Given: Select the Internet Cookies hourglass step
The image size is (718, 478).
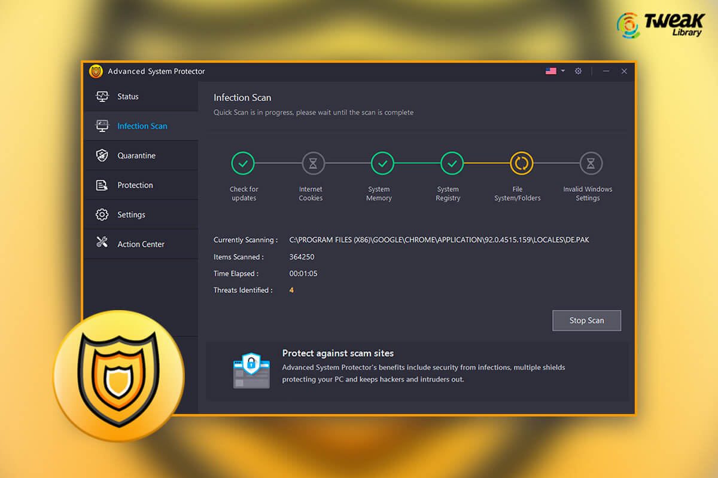Looking at the screenshot, I should [x=312, y=163].
